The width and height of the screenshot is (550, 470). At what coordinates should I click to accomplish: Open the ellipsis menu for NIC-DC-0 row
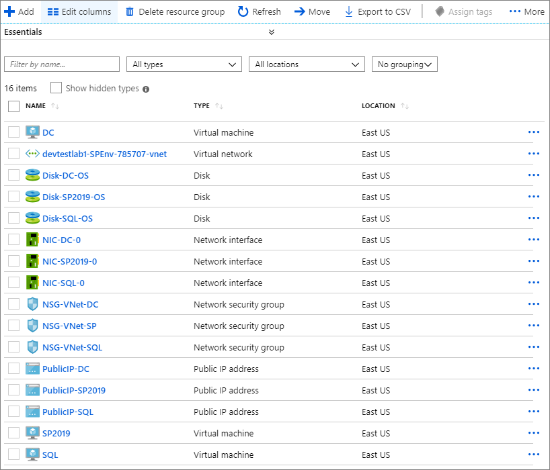533,240
